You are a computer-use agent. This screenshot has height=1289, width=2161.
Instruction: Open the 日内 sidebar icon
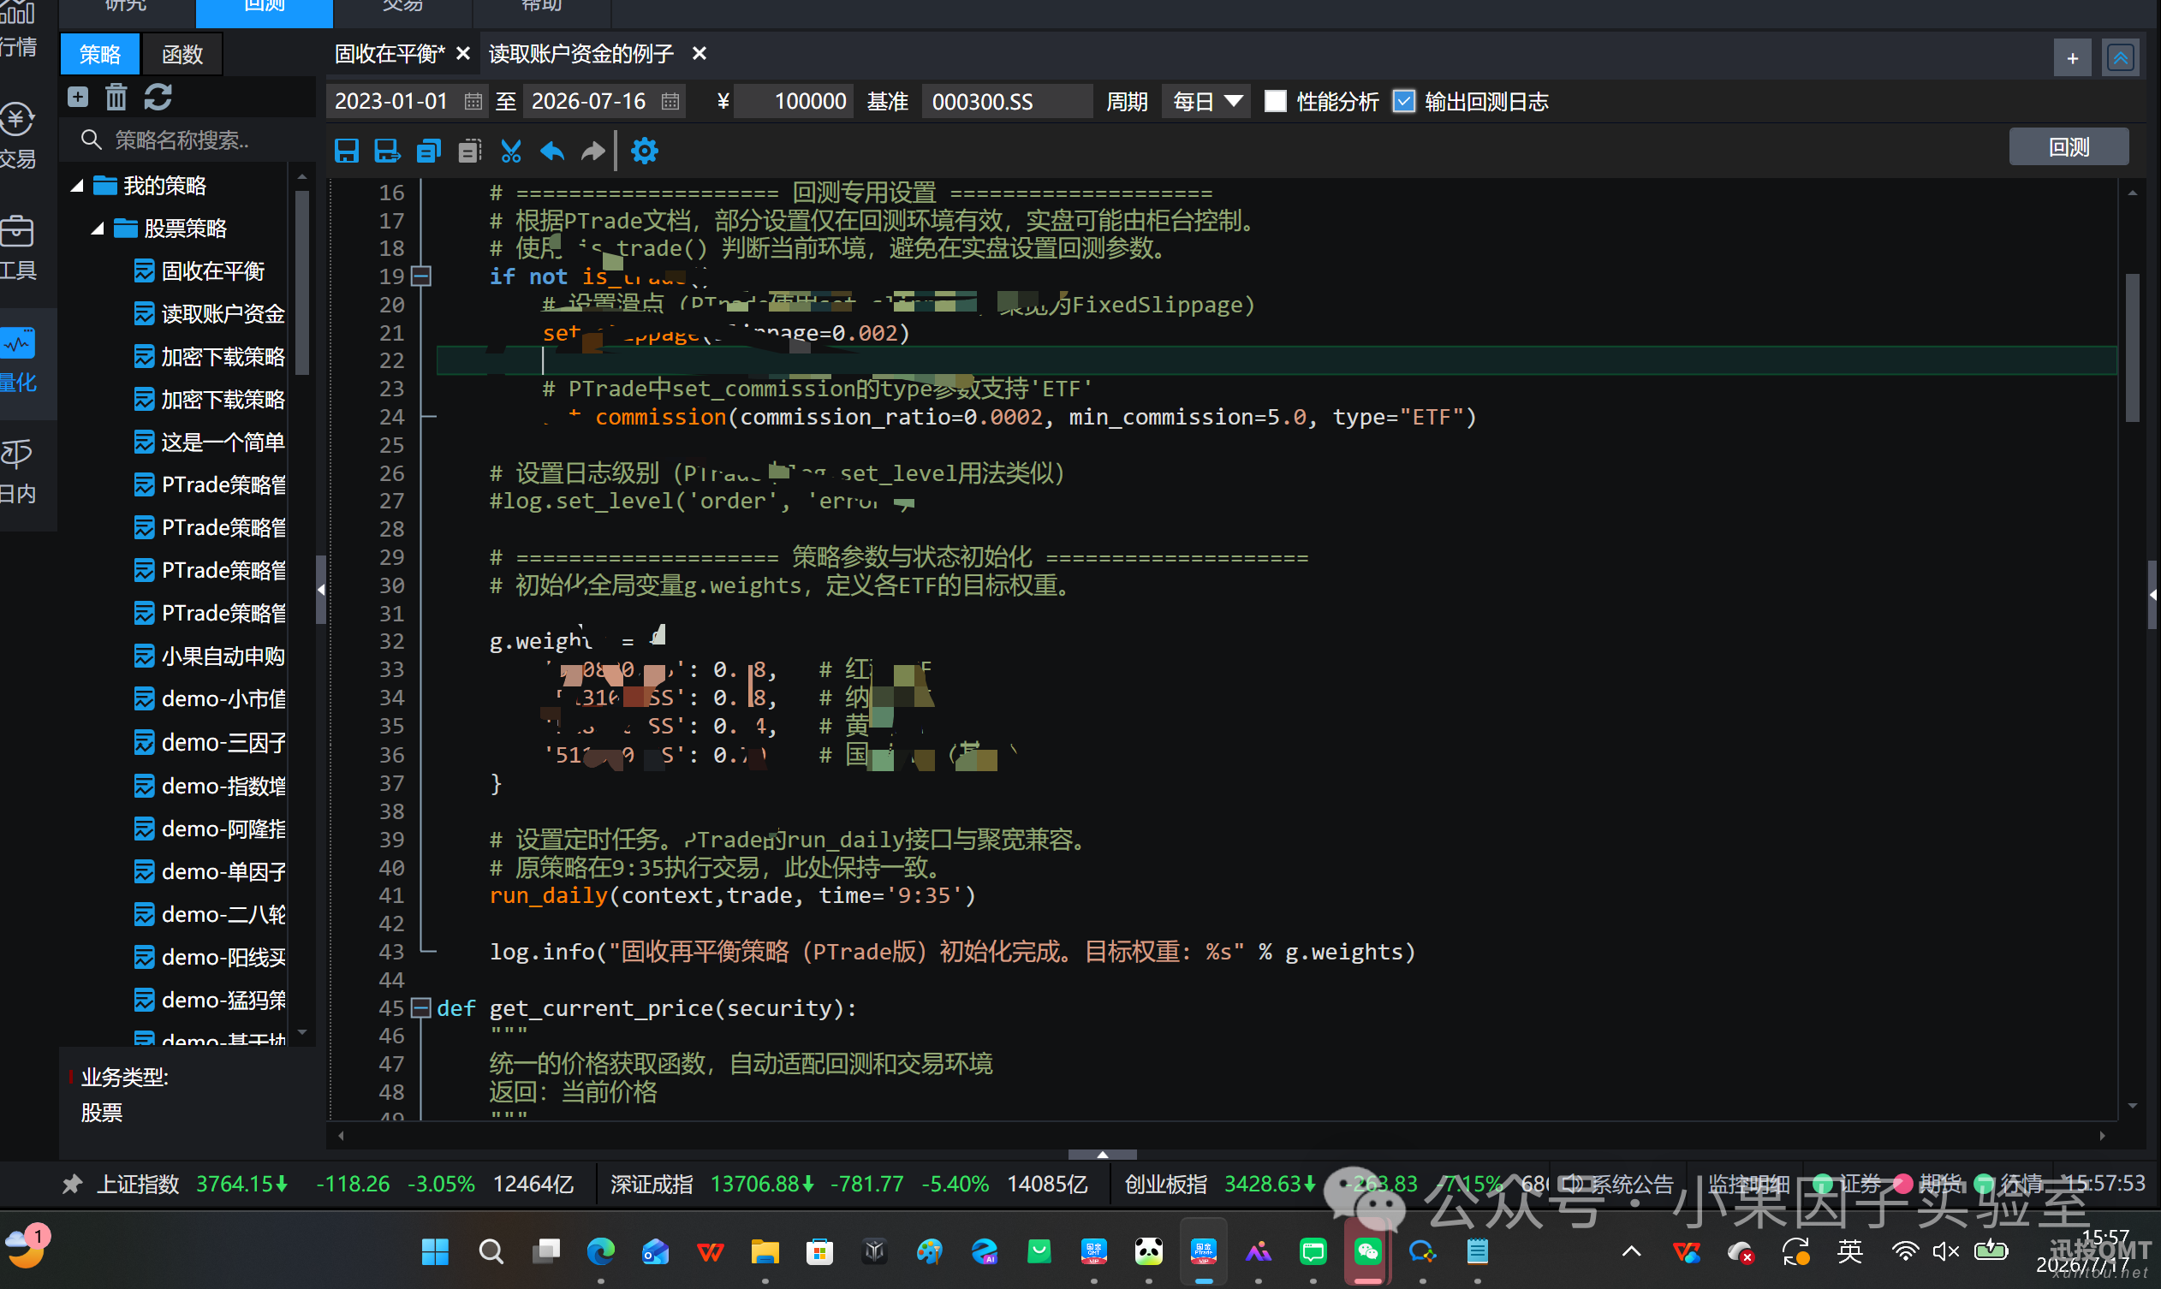point(19,472)
